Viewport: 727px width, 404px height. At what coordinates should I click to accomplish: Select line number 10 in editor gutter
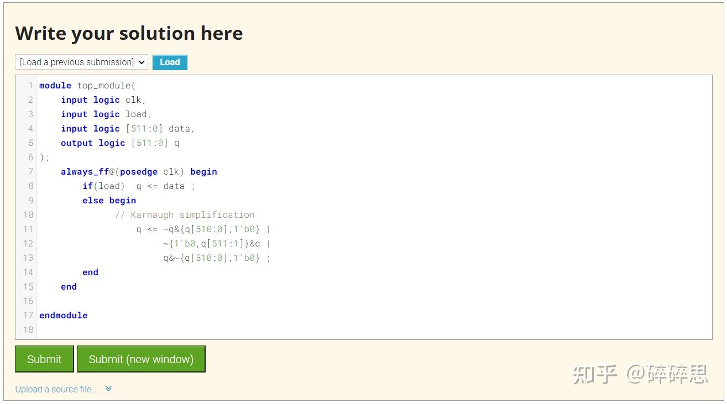tap(28, 214)
